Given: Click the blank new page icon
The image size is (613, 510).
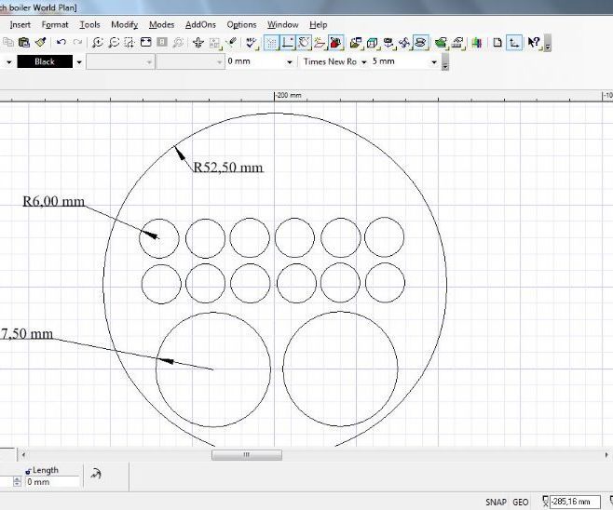Looking at the screenshot, I should pyautogui.click(x=497, y=42).
